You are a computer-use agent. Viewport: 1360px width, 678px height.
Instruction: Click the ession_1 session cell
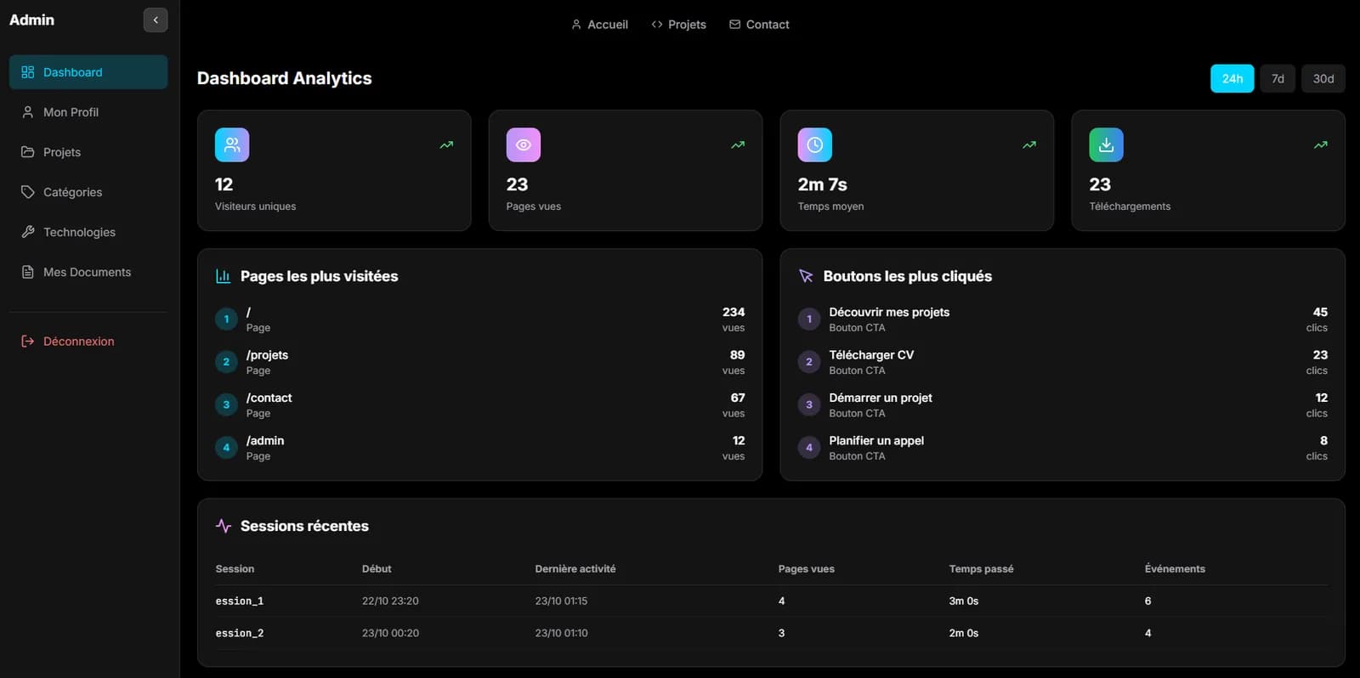[240, 601]
